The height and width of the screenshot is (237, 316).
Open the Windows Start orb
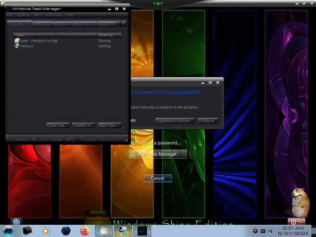point(8,231)
